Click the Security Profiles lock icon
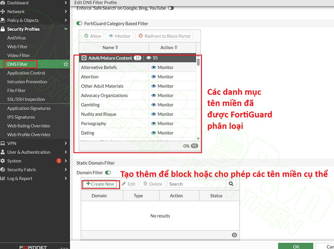Image resolution: width=334 pixels, height=249 pixels. tap(3, 29)
